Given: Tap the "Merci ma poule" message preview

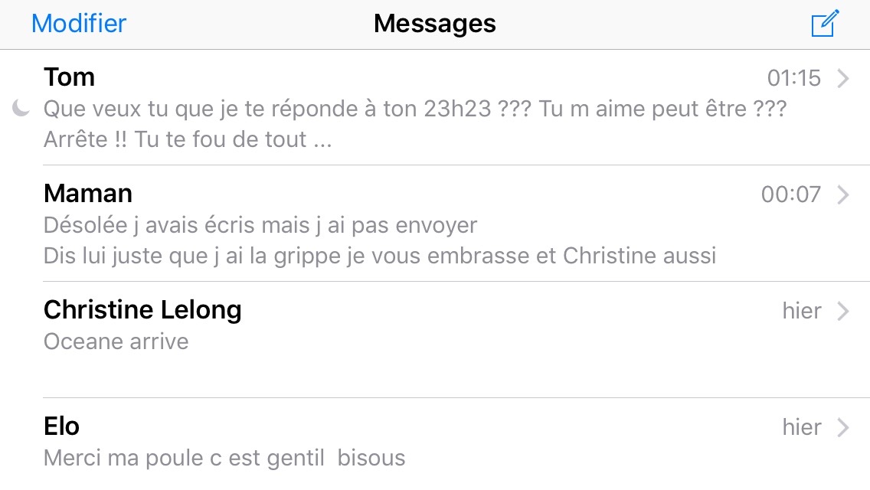Looking at the screenshot, I should point(224,459).
